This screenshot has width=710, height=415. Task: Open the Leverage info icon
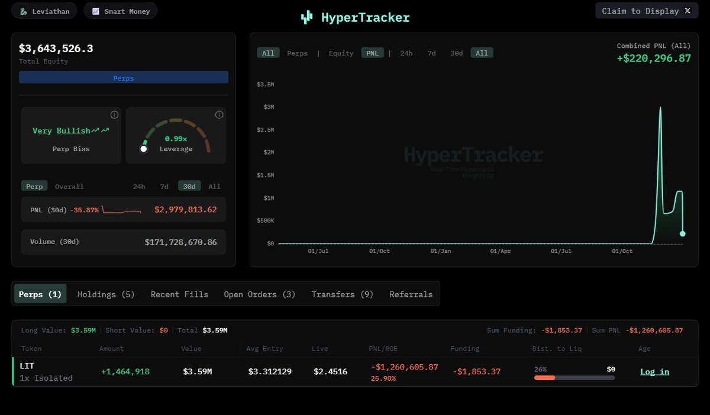pyautogui.click(x=219, y=115)
